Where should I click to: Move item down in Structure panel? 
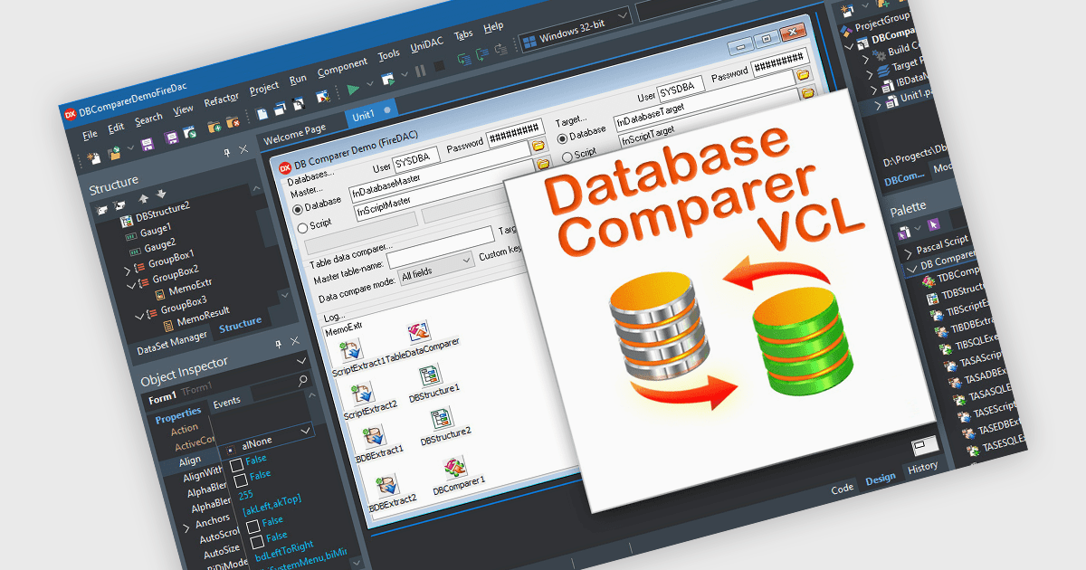click(x=160, y=194)
